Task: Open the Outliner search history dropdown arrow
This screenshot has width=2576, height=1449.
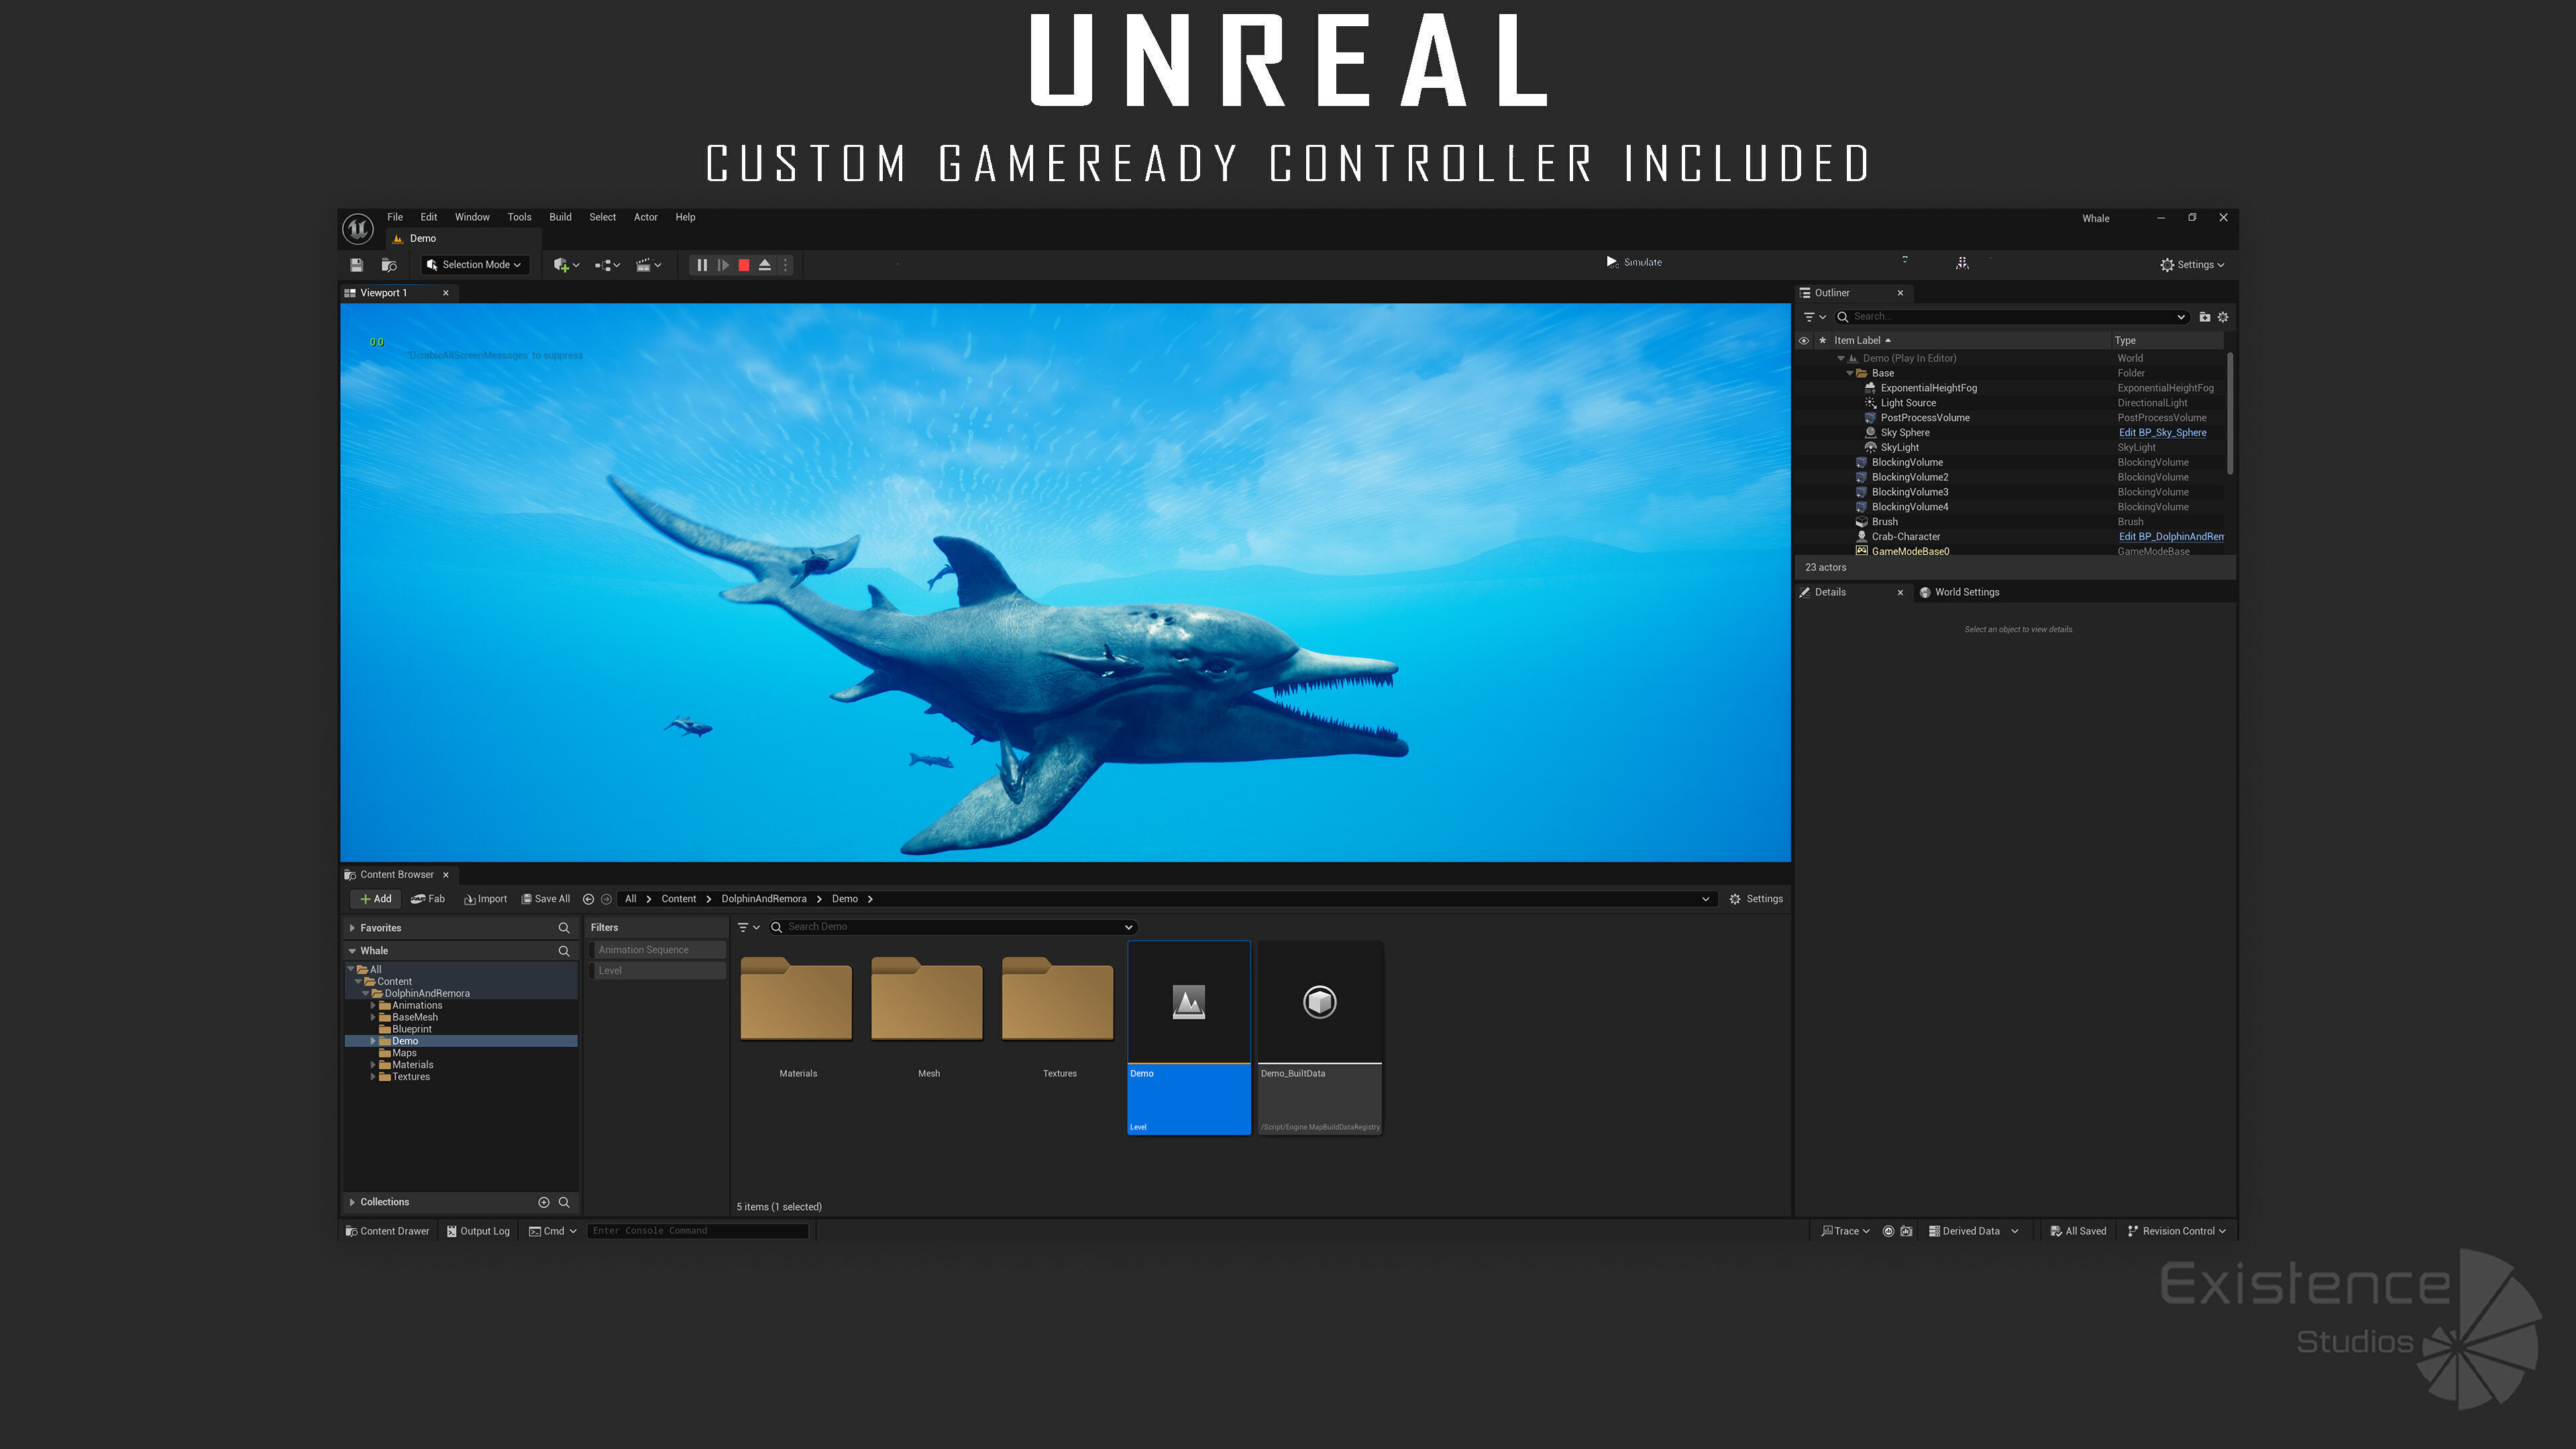Action: point(2181,317)
